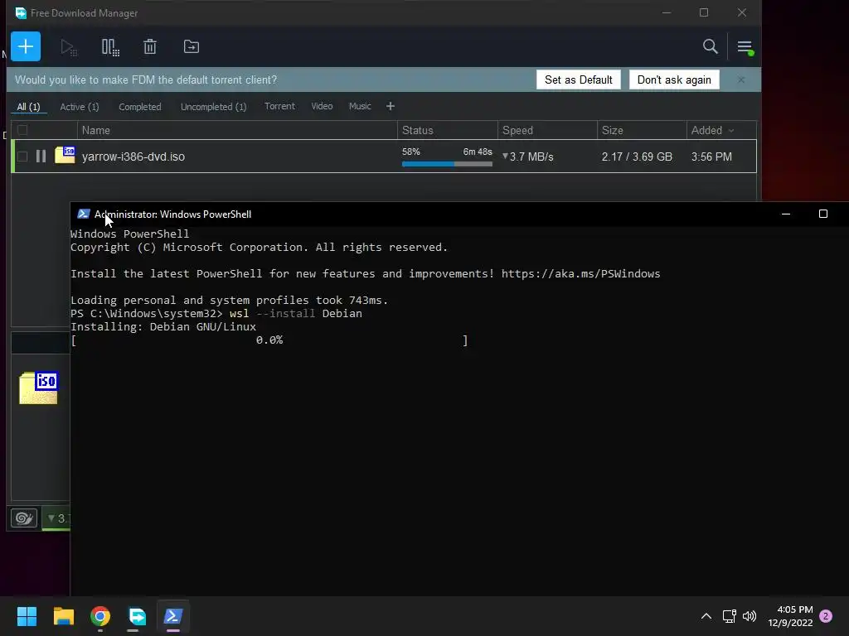Open Google Chrome from taskbar

pos(100,616)
